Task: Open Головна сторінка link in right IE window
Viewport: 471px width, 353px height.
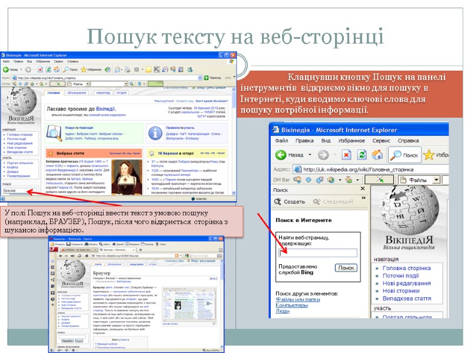Action: tap(406, 268)
